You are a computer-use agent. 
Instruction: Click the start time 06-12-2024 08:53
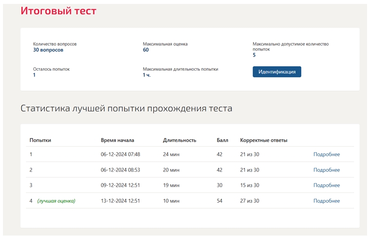coord(120,170)
